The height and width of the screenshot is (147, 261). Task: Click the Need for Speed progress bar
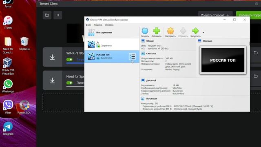tap(75, 86)
